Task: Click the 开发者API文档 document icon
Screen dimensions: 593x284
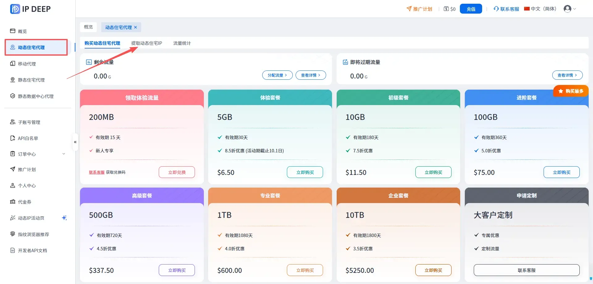Action: (13, 250)
